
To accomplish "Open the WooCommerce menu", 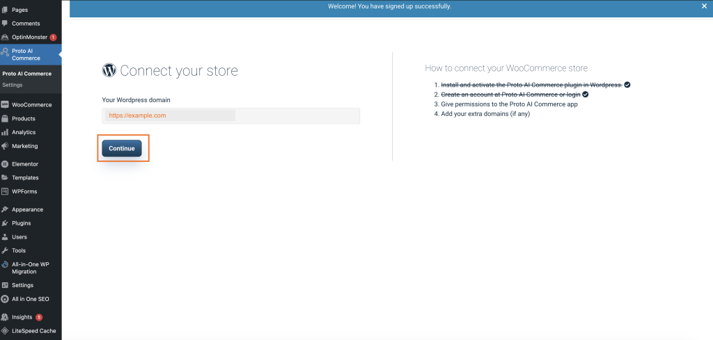I will pos(31,105).
